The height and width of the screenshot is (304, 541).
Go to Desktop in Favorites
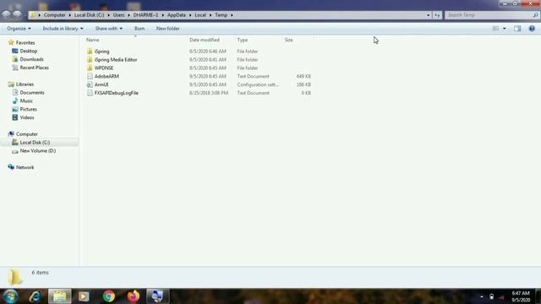click(x=28, y=51)
